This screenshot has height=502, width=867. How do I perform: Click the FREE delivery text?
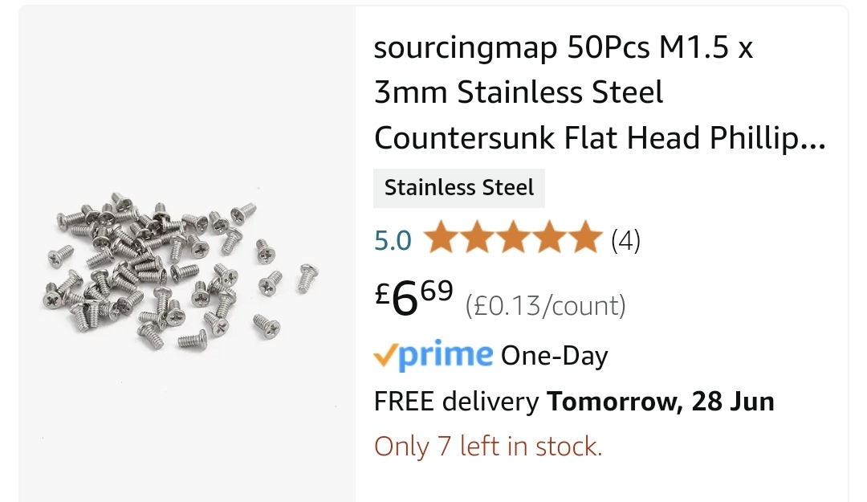(457, 401)
